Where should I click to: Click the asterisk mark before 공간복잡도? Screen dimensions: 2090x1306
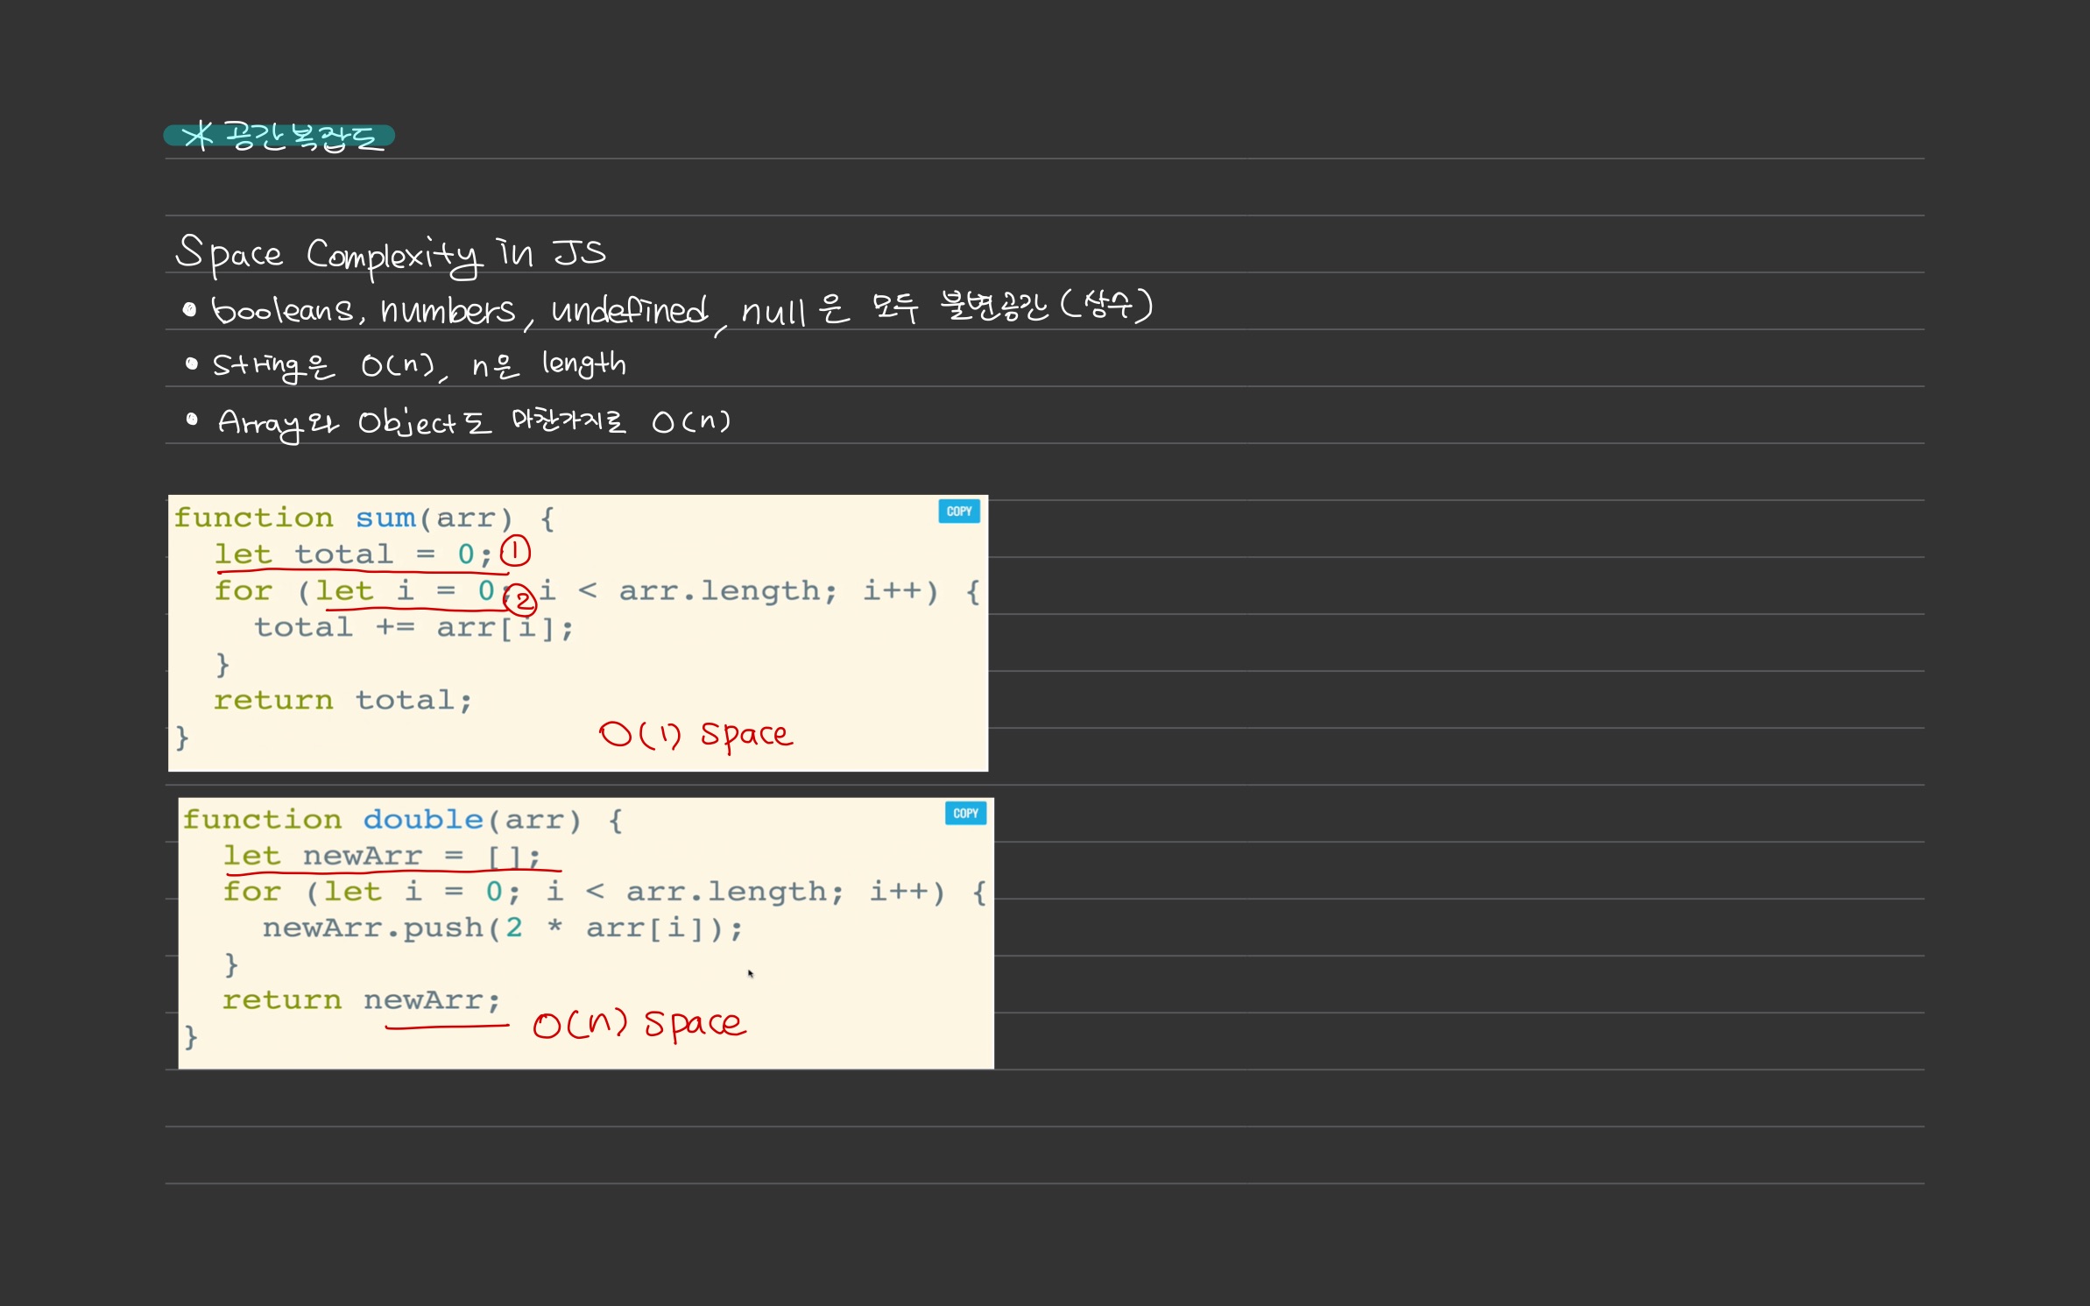pyautogui.click(x=198, y=136)
